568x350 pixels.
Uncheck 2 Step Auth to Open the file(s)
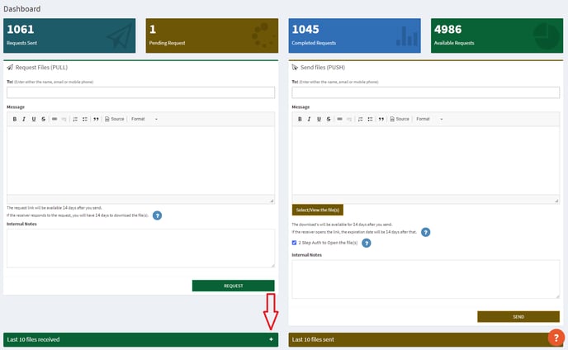coord(295,243)
